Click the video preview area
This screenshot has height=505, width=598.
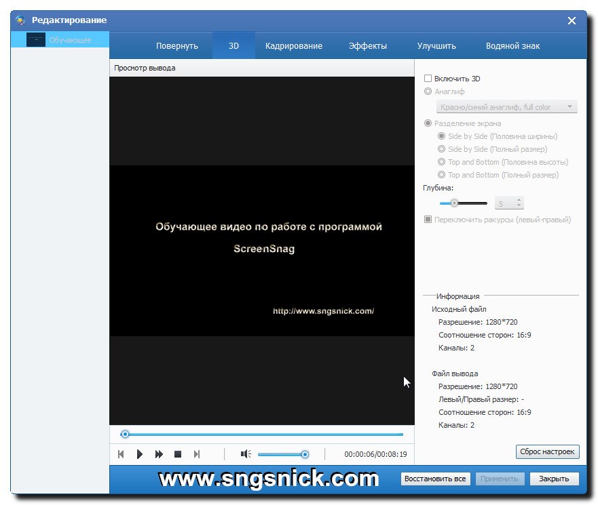click(261, 251)
